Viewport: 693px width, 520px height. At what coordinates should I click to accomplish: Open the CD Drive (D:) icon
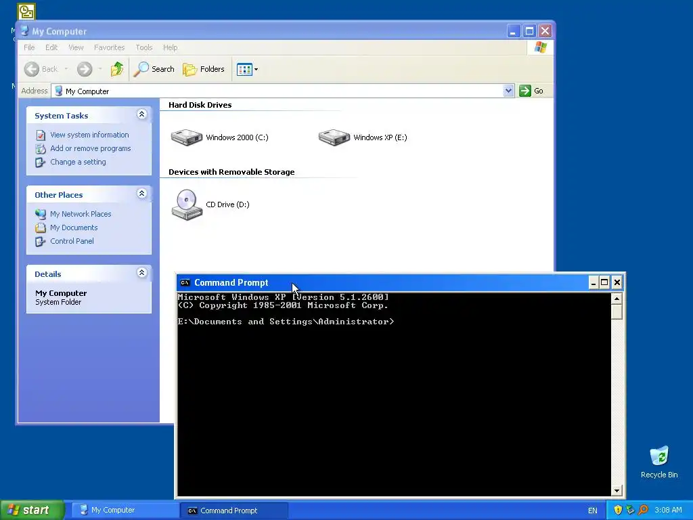pos(187,204)
